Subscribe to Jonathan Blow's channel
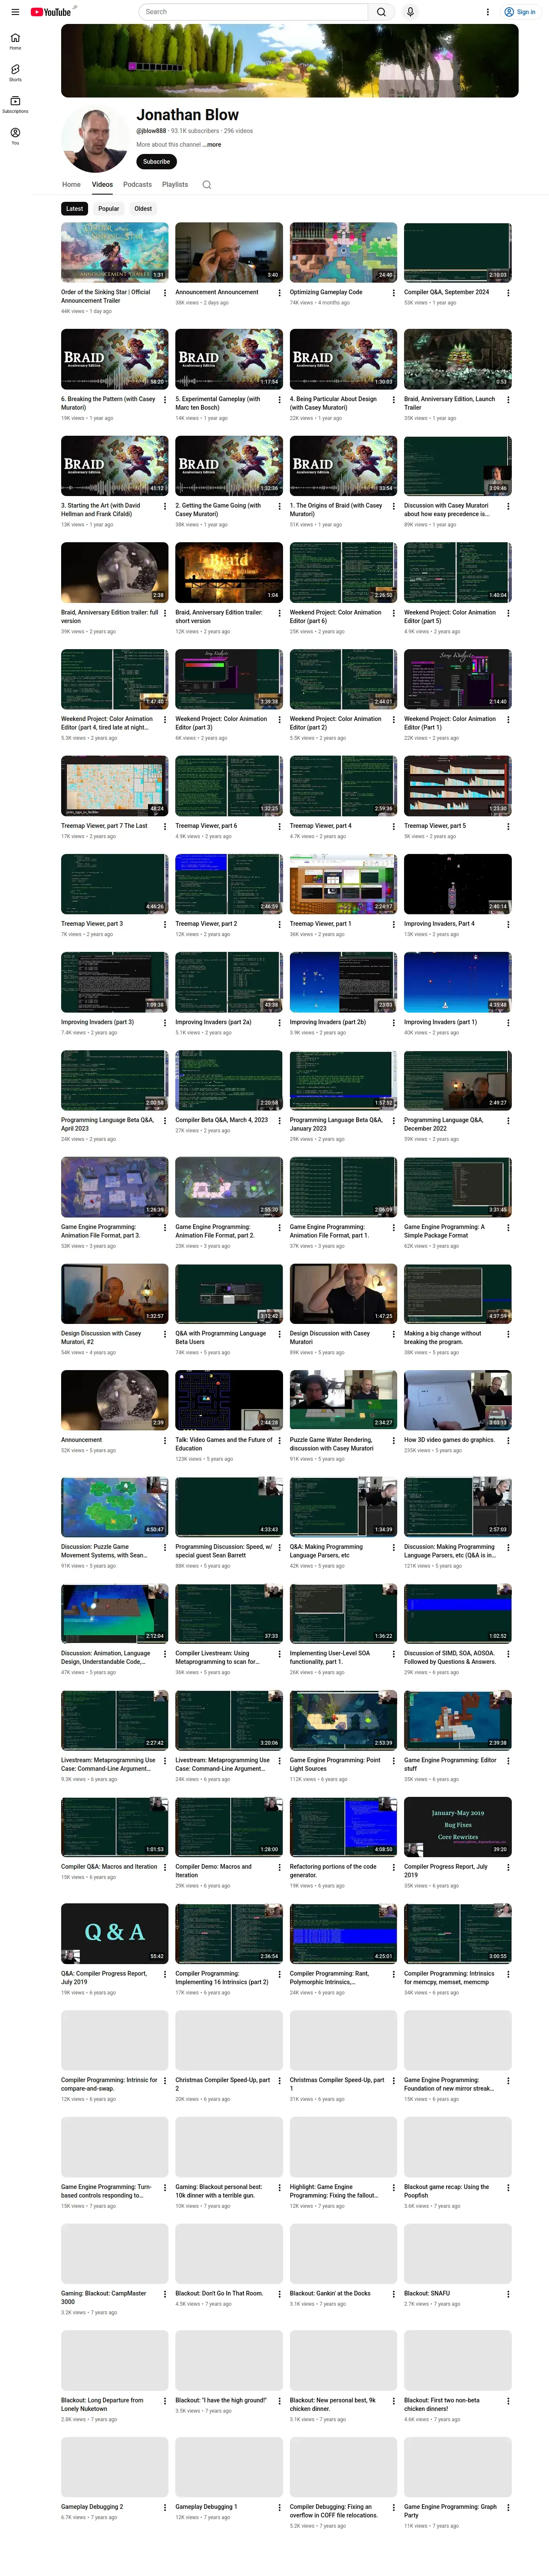549x2576 pixels. (x=156, y=162)
